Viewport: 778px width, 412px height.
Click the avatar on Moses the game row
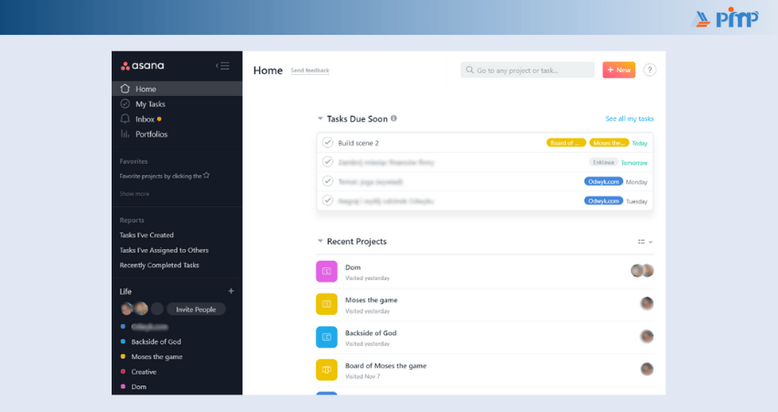click(646, 303)
